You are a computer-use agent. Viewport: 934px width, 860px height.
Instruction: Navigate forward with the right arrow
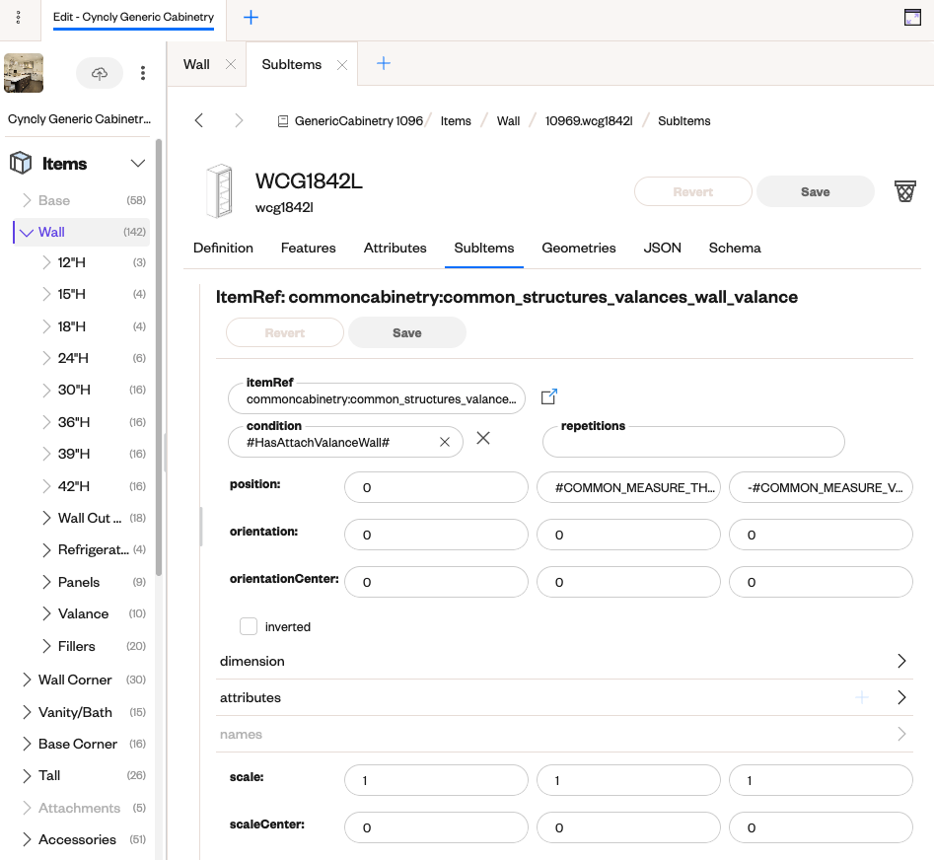click(239, 120)
